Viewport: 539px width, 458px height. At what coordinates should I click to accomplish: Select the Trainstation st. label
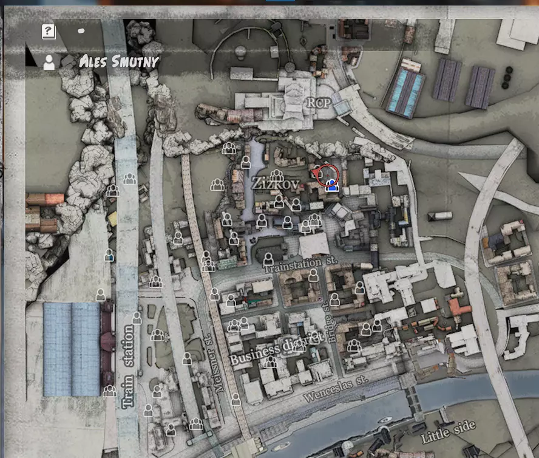(301, 264)
